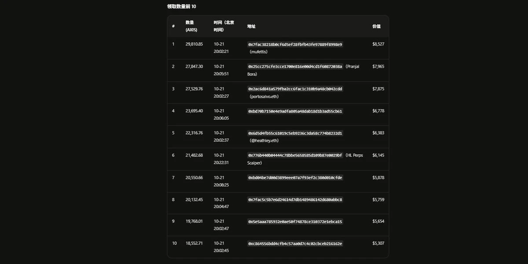Image resolution: width=528 pixels, height=264 pixels.
Task: Click the $8,527 value cell
Action: [x=378, y=44]
